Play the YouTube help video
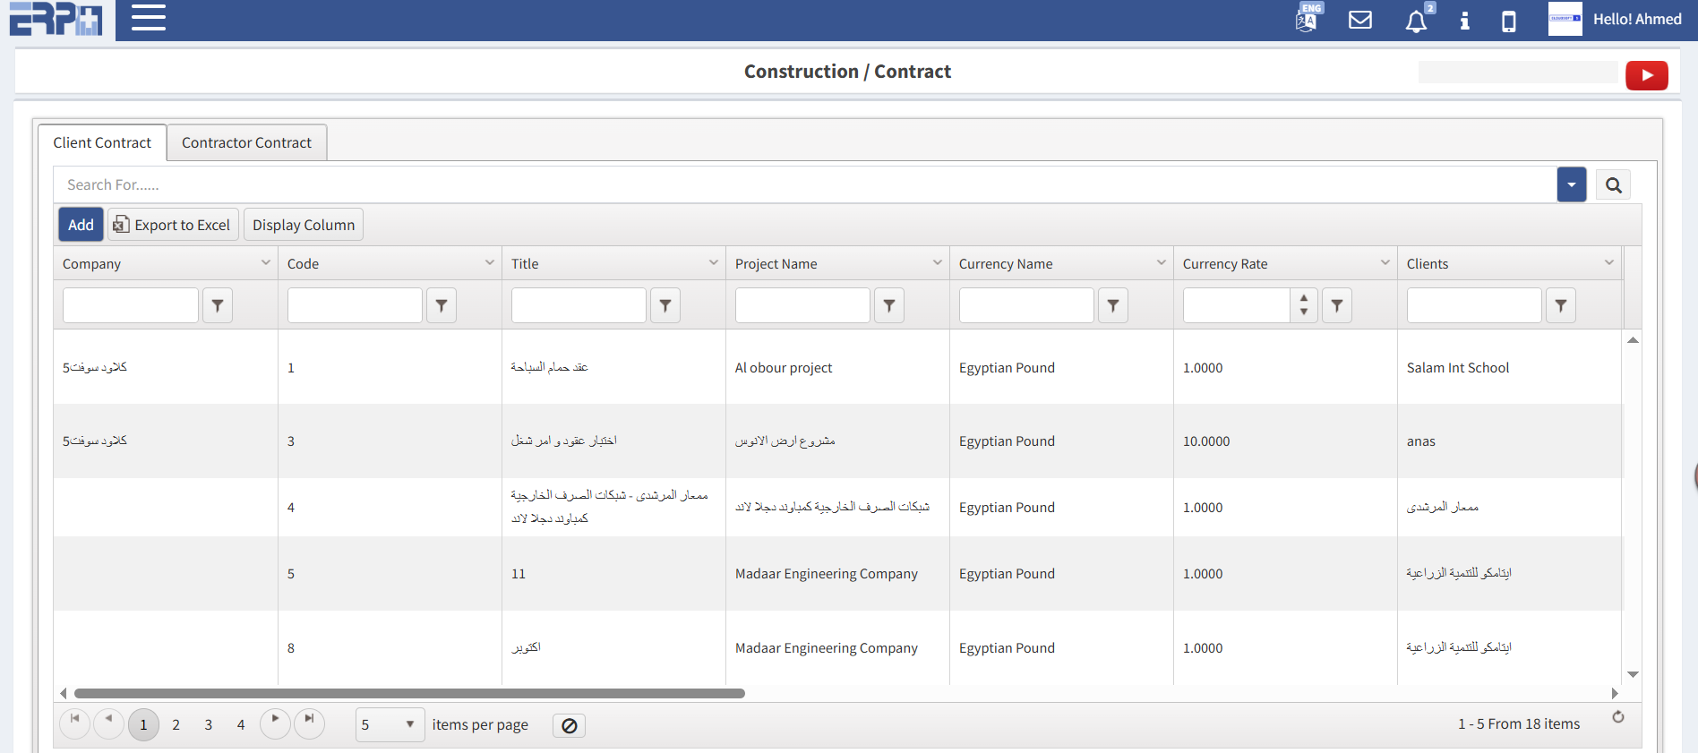 1646,75
